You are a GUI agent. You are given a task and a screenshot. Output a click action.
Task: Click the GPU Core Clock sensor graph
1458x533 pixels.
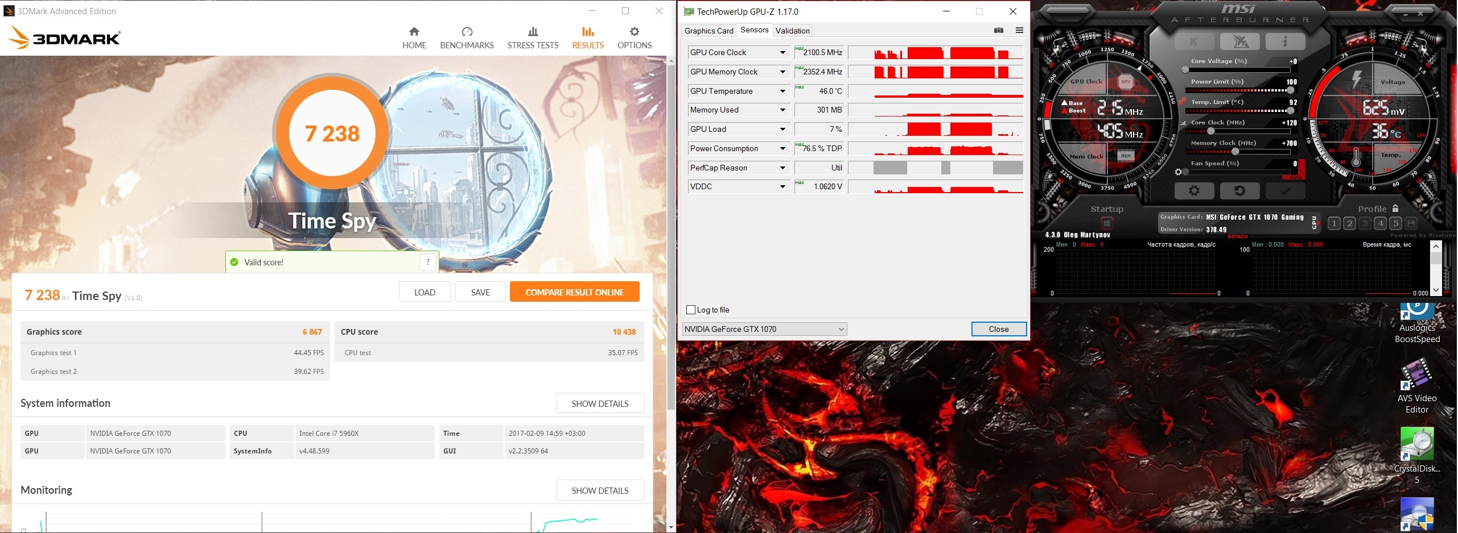pyautogui.click(x=936, y=53)
